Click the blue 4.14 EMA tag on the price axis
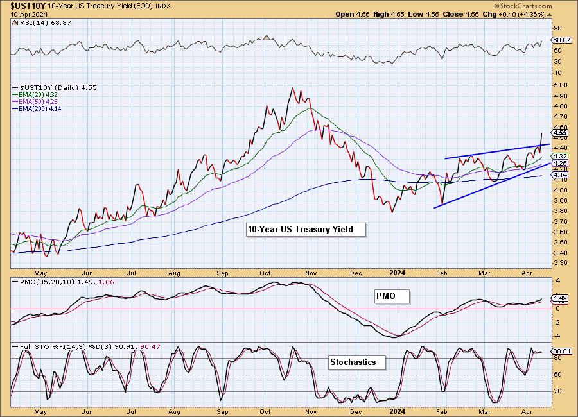The width and height of the screenshot is (578, 417). (560, 175)
